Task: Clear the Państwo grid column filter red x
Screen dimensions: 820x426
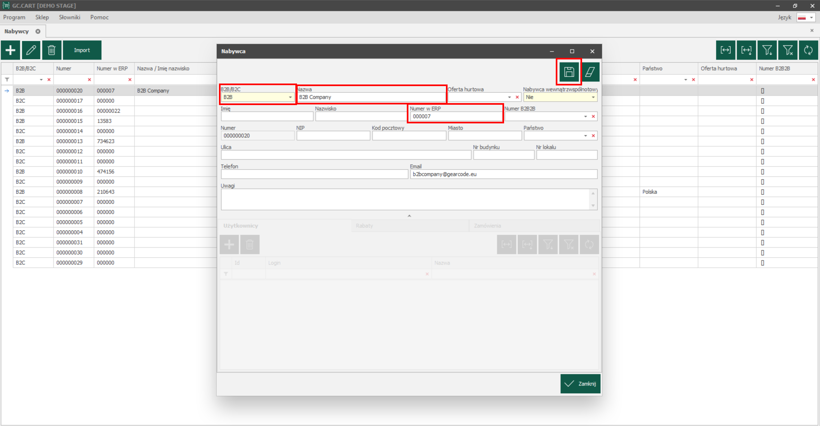Action: coord(694,80)
